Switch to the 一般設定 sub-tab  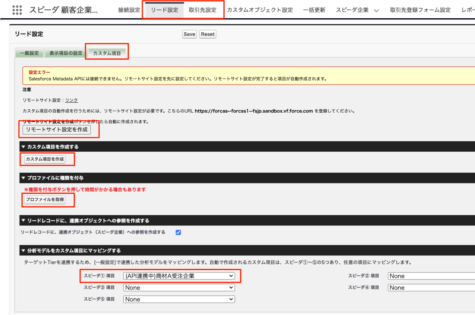(x=29, y=53)
